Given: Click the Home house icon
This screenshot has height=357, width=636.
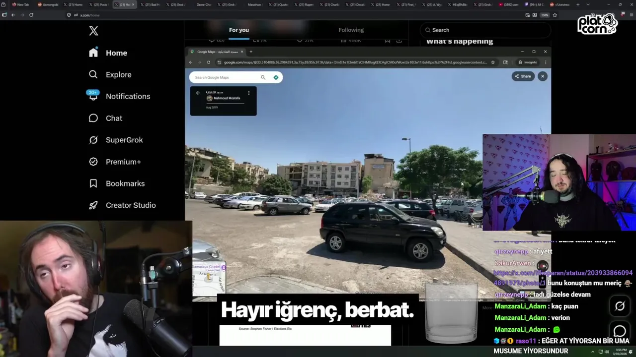Looking at the screenshot, I should 93,53.
